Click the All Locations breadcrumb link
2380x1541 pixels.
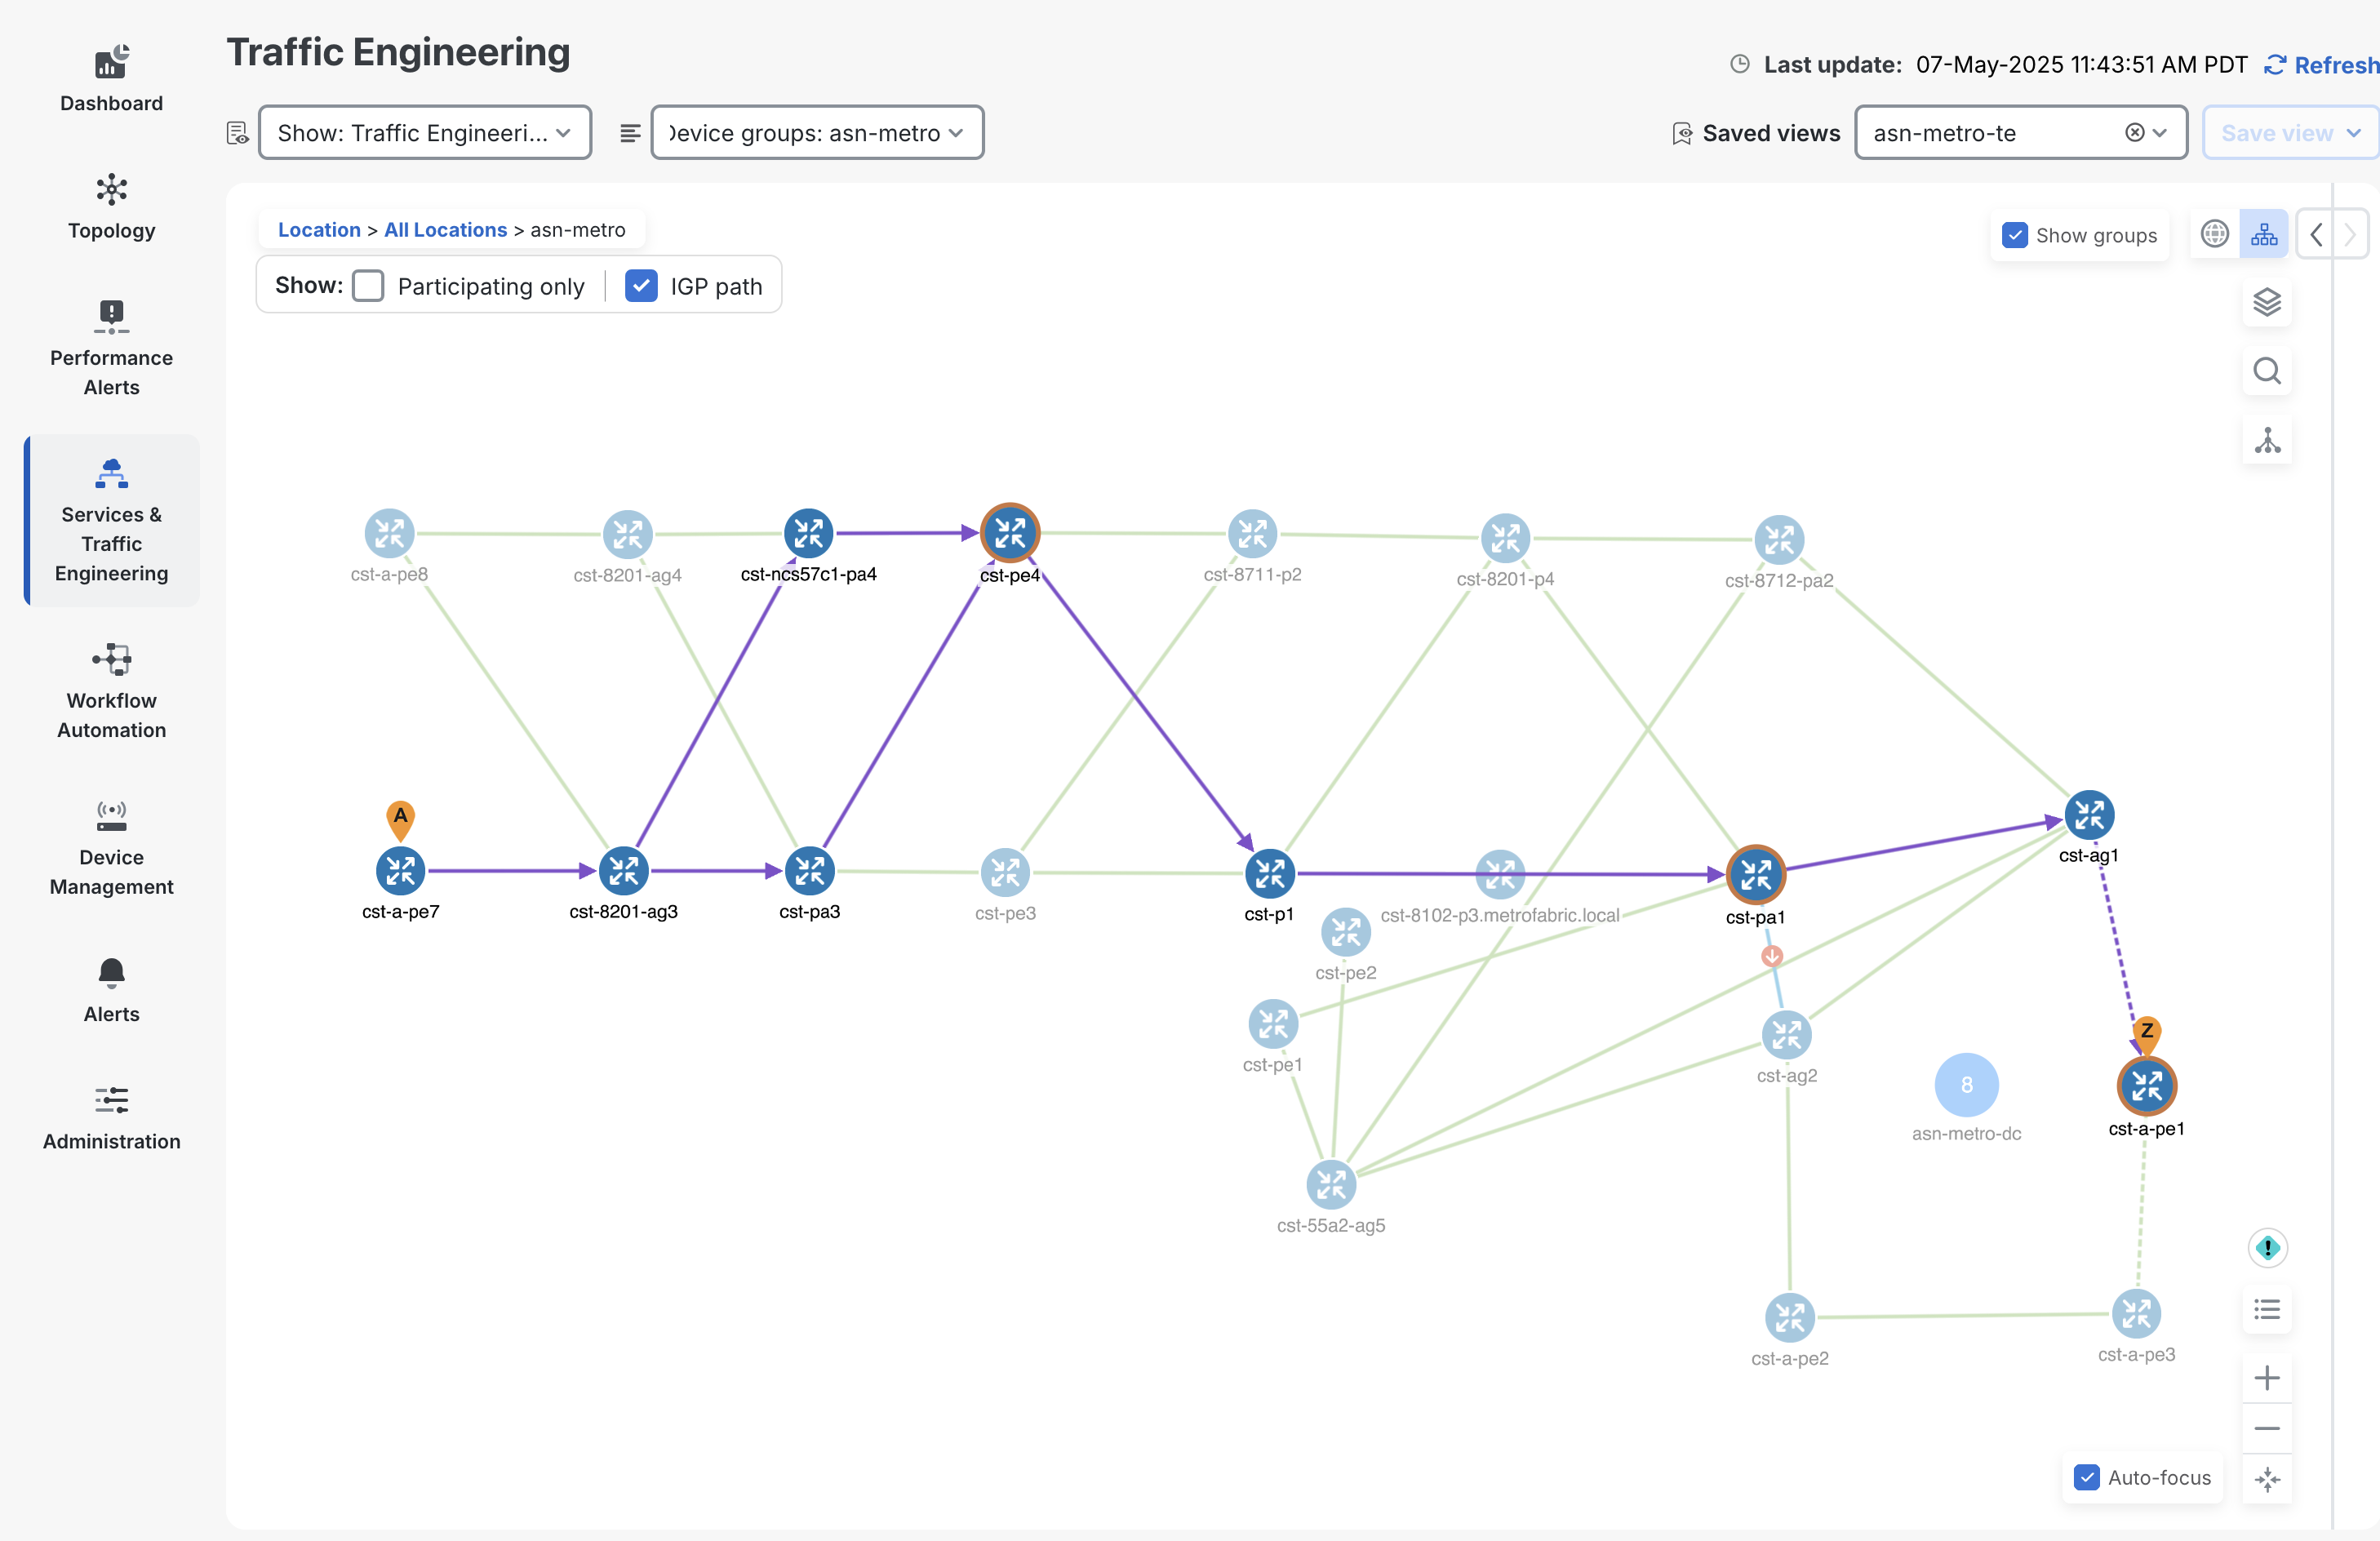445,229
